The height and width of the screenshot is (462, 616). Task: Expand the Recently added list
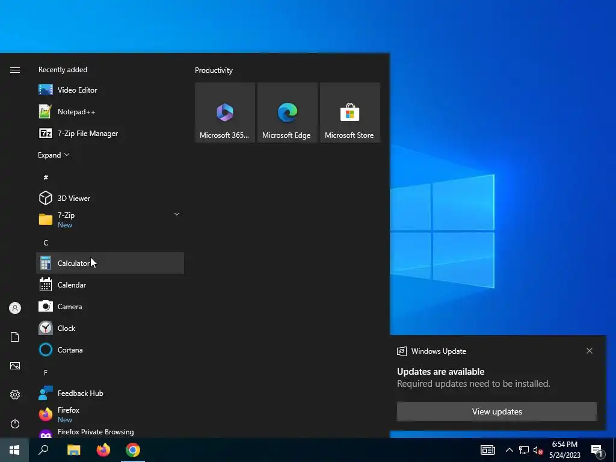pyautogui.click(x=54, y=155)
